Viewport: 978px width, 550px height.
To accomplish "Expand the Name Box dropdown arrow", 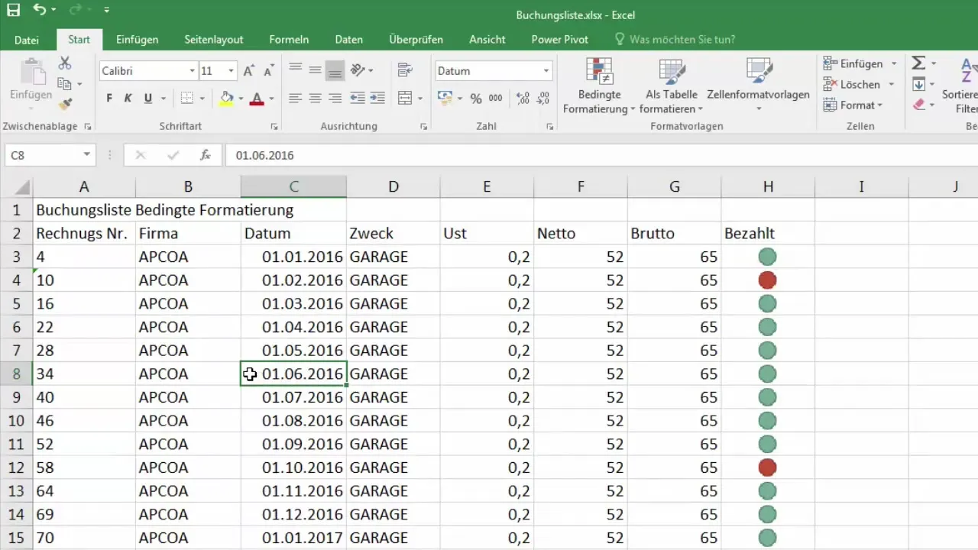I will [86, 155].
